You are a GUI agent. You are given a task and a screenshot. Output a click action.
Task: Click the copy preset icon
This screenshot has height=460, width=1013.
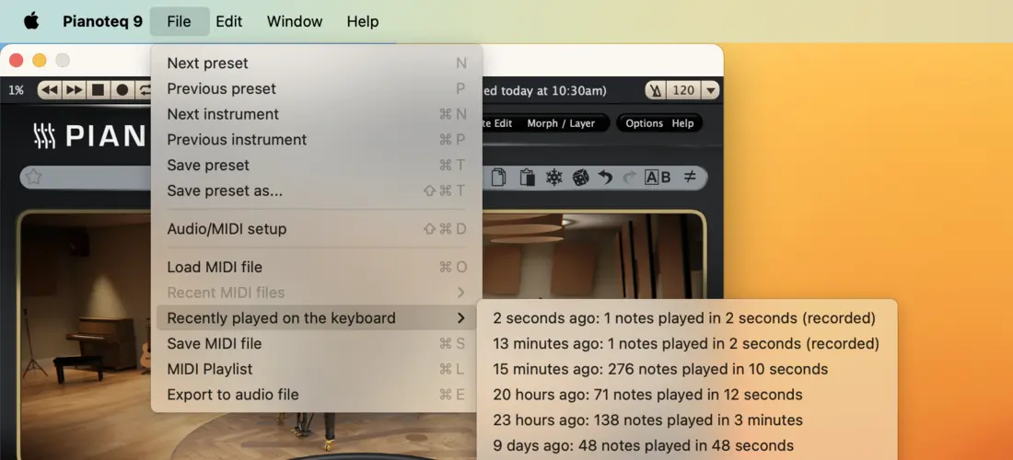click(498, 178)
